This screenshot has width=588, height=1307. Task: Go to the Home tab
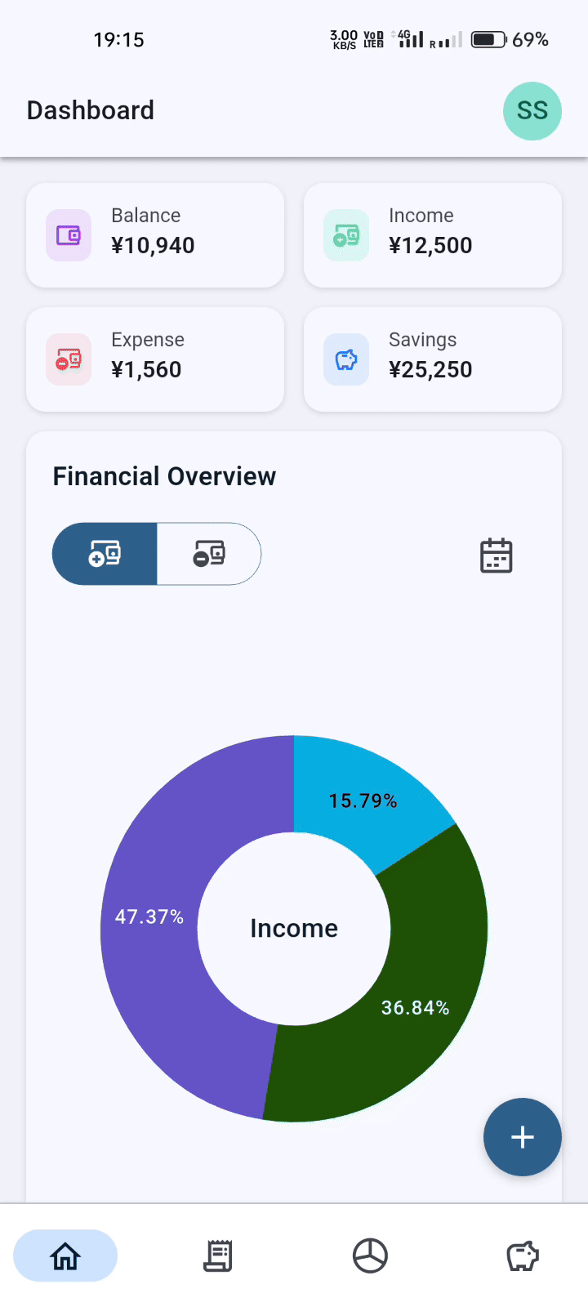65,1256
